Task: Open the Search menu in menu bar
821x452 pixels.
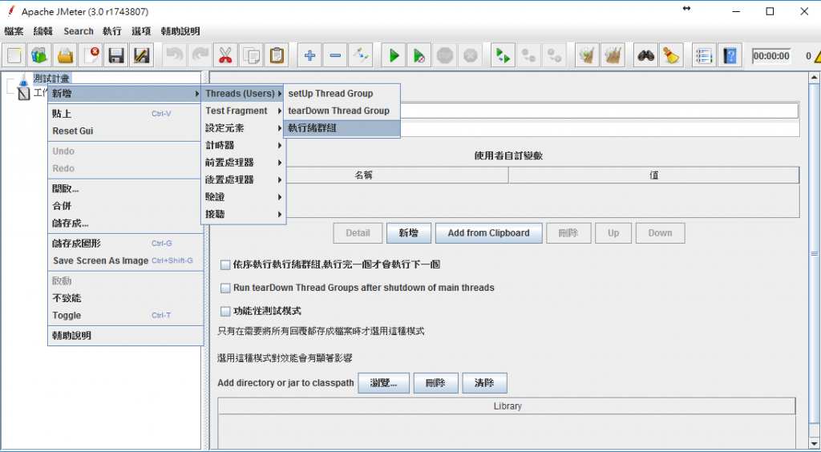Action: pos(79,31)
